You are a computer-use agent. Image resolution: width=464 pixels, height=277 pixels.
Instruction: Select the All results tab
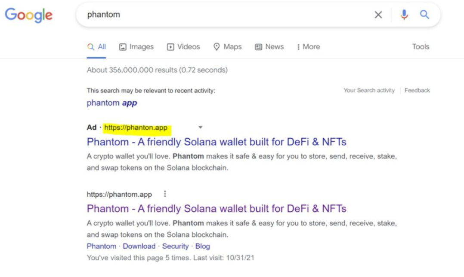[x=96, y=47]
